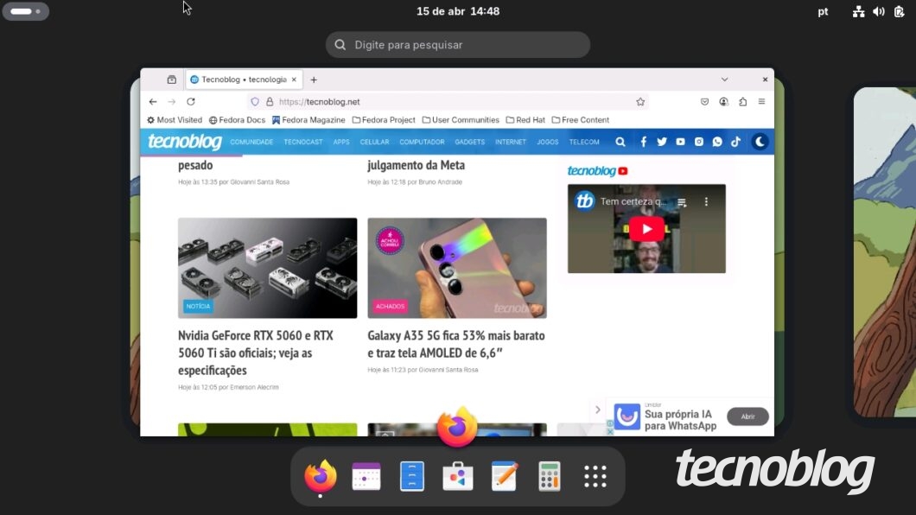Open the JOGOS nav section
Screen dimensions: 916x515
pyautogui.click(x=547, y=142)
